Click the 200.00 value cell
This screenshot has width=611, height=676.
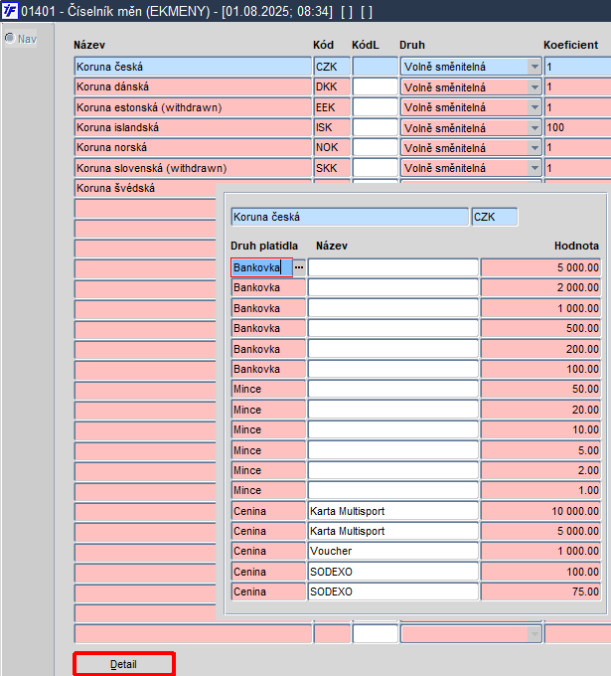[x=540, y=349]
